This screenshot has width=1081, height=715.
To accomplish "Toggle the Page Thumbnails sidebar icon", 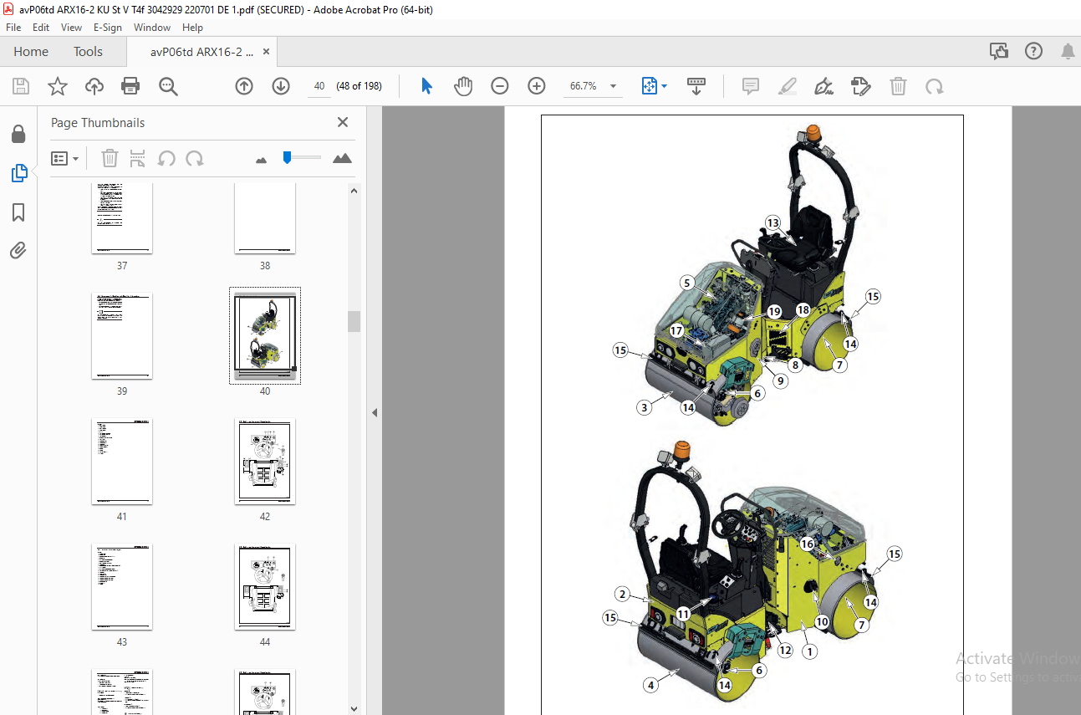I will click(18, 173).
